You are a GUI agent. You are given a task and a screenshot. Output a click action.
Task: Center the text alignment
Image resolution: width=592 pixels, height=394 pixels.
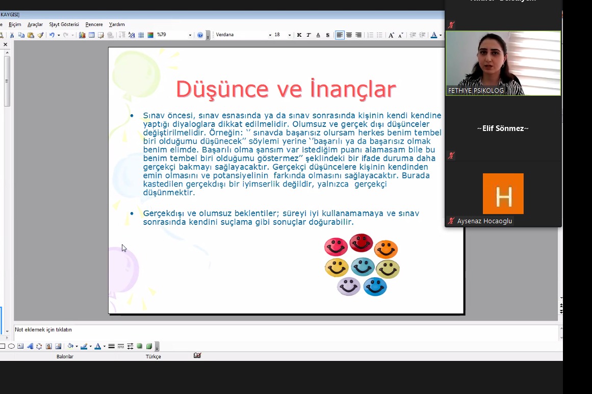pyautogui.click(x=349, y=35)
